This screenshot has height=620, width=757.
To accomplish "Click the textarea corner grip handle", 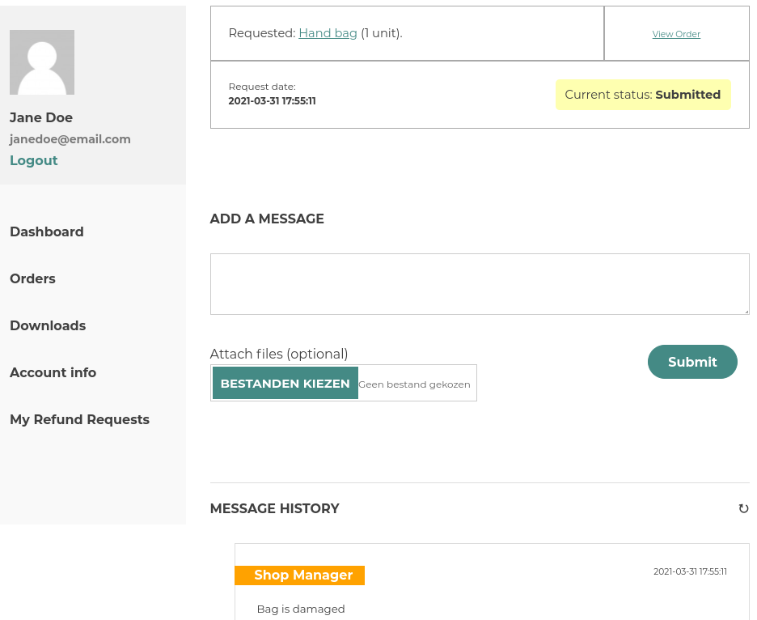I will (746, 312).
